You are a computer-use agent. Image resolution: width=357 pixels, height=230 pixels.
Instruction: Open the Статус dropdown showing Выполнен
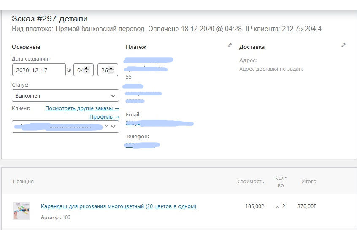[x=65, y=95]
